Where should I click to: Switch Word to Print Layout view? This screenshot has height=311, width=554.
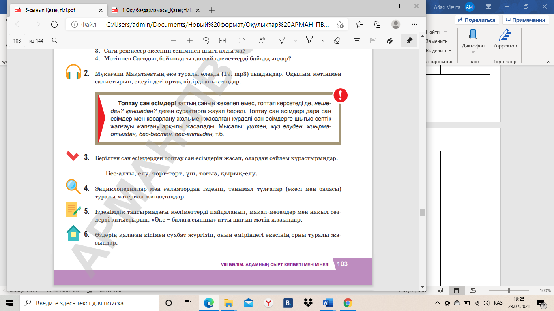coord(456,290)
